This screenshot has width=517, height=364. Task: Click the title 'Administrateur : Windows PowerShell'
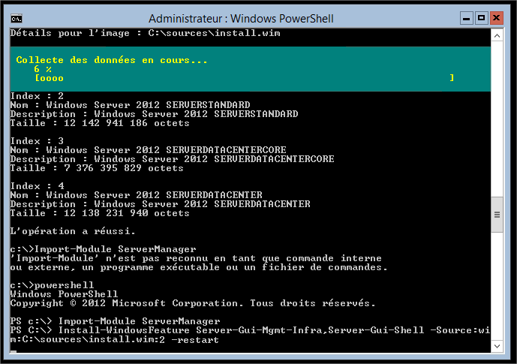coord(241,19)
